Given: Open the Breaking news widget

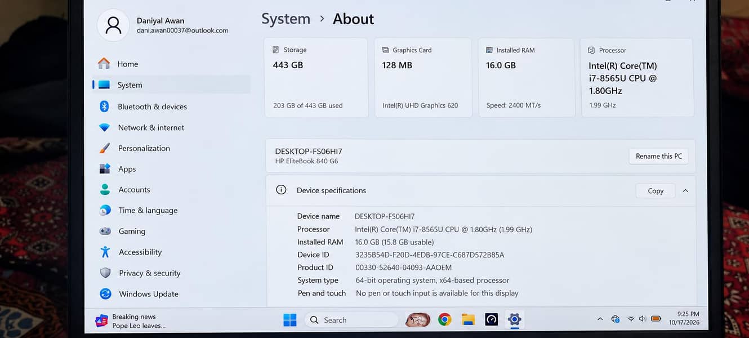Looking at the screenshot, I should click(x=131, y=321).
